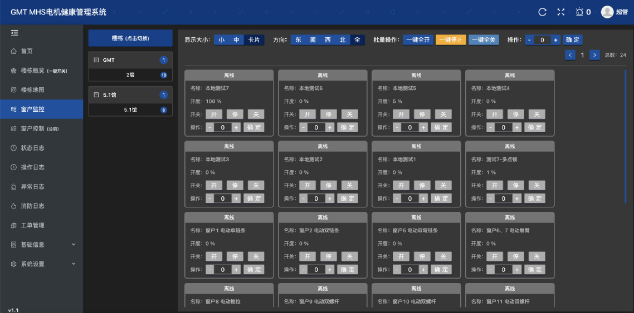Image resolution: width=634 pixels, height=313 pixels.
Task: Open 异常日志 menu item
Action: coord(33,187)
